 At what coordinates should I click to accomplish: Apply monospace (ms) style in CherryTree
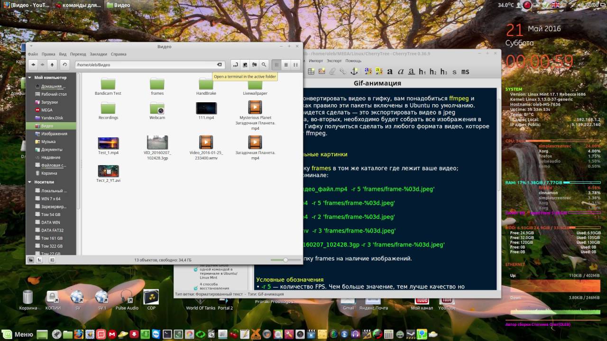click(x=465, y=72)
